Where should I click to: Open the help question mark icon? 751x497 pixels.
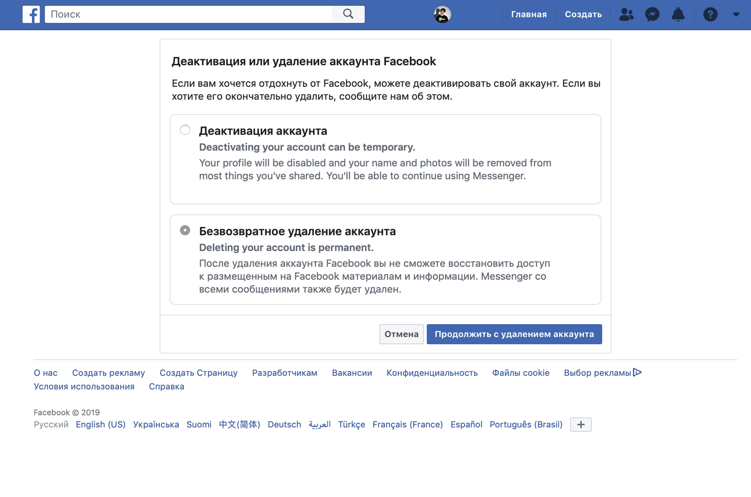coord(710,15)
